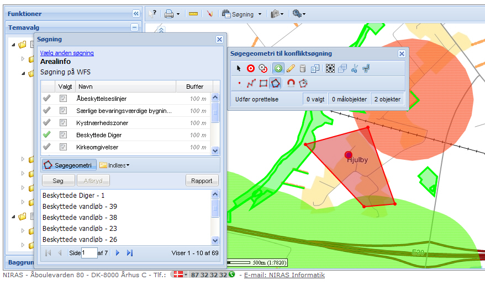Viewport: 485px width, 286px height.
Task: Collapse the Temavalg section with minus button
Action: pyautogui.click(x=135, y=28)
